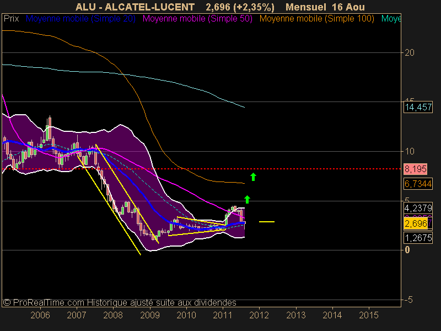Image resolution: width=441 pixels, height=331 pixels.
Task: Select the Prix legend label
Action: point(11,19)
